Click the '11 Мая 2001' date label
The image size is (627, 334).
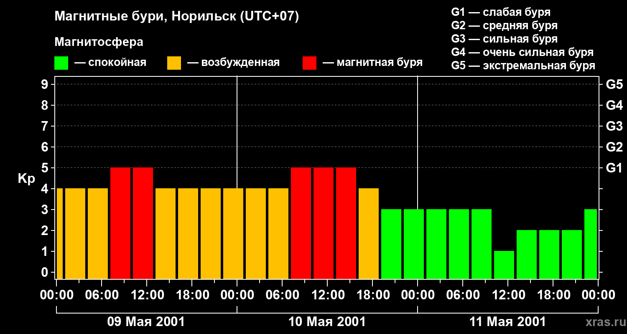pos(507,322)
